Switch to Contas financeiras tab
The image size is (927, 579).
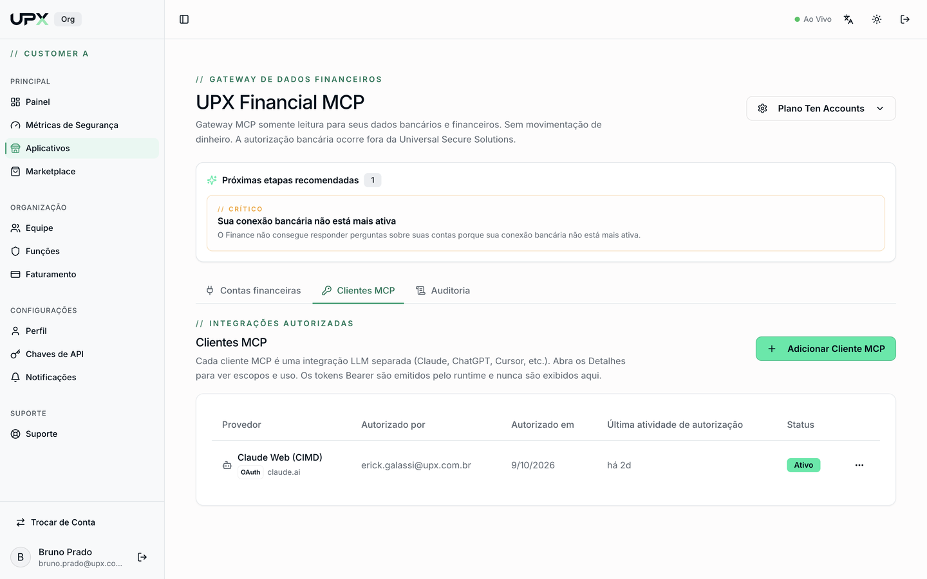click(253, 291)
